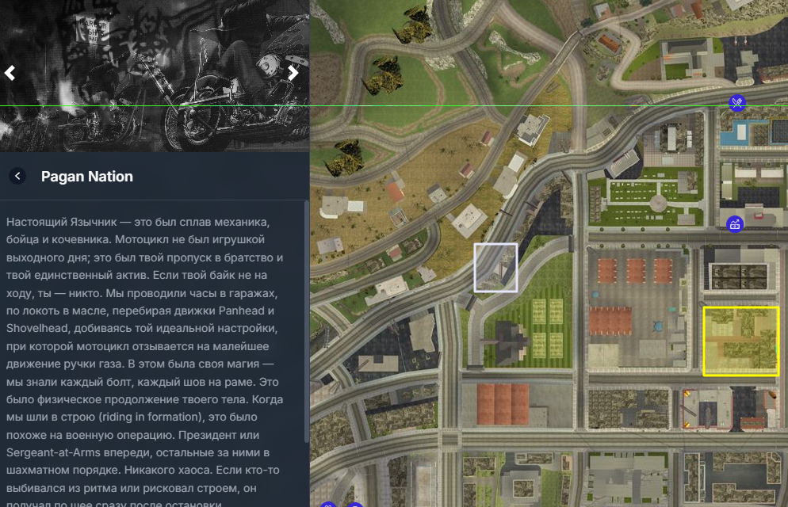This screenshot has width=788, height=507.
Task: Click the road intersection left of the orange warehouse
Action: [x=450, y=437]
